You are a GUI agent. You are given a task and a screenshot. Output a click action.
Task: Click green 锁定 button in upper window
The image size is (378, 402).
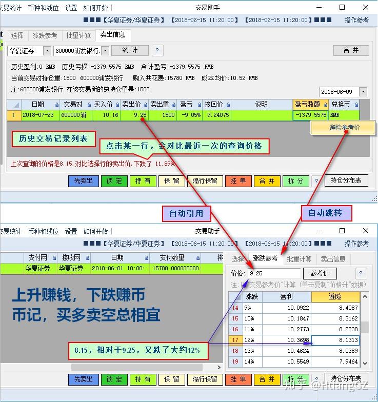[x=114, y=181]
